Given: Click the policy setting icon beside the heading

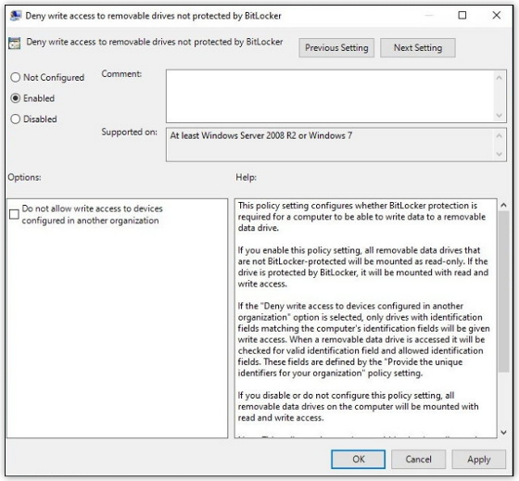Looking at the screenshot, I should click(x=15, y=43).
